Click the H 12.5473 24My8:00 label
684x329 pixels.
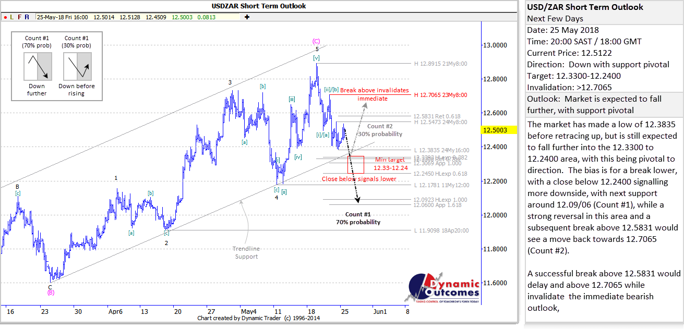(x=441, y=122)
